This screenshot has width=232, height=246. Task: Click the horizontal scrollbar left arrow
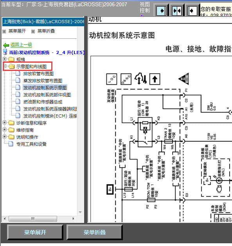coord(5,219)
